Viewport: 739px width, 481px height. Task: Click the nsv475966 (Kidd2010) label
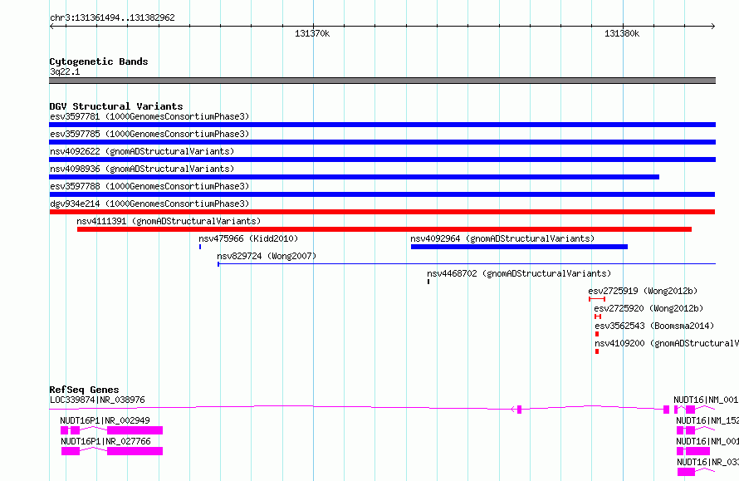(x=248, y=238)
